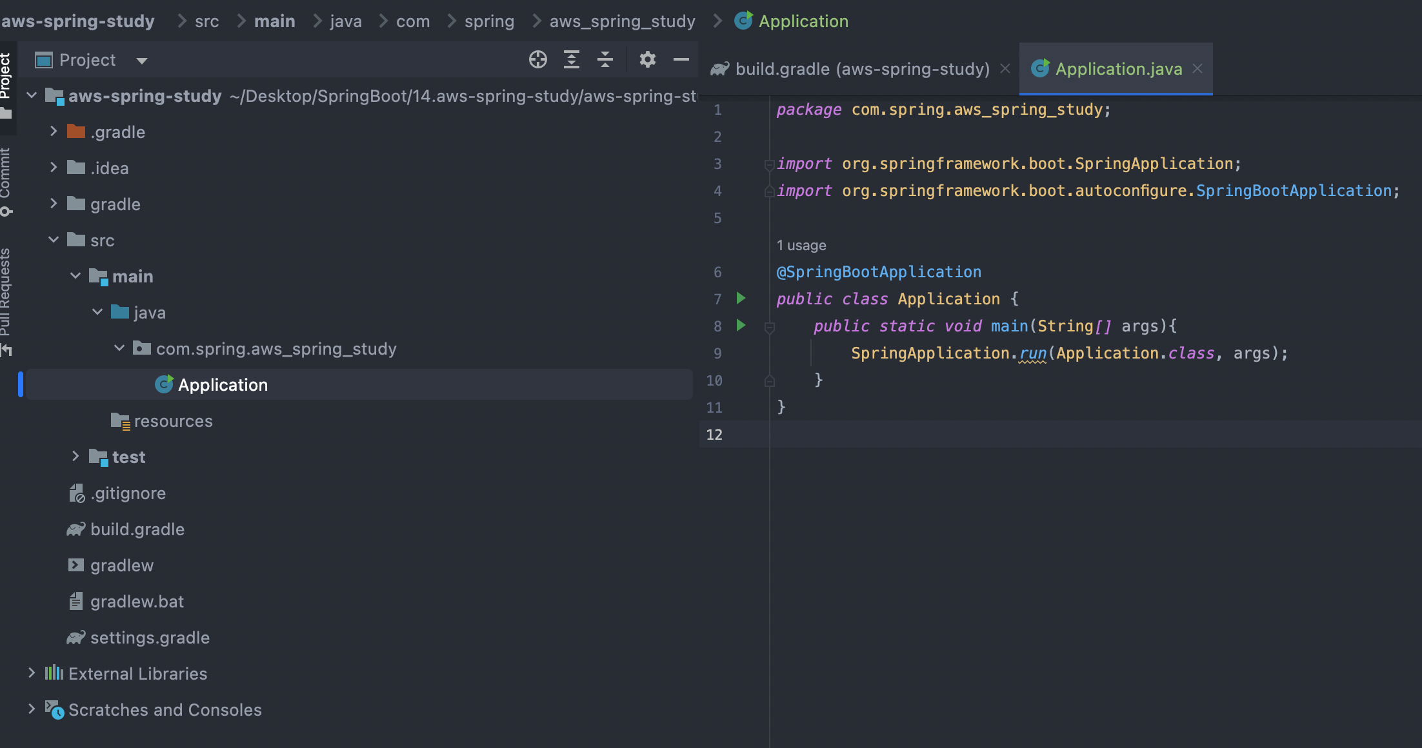
Task: Open build.gradle in the project tree
Action: click(137, 529)
